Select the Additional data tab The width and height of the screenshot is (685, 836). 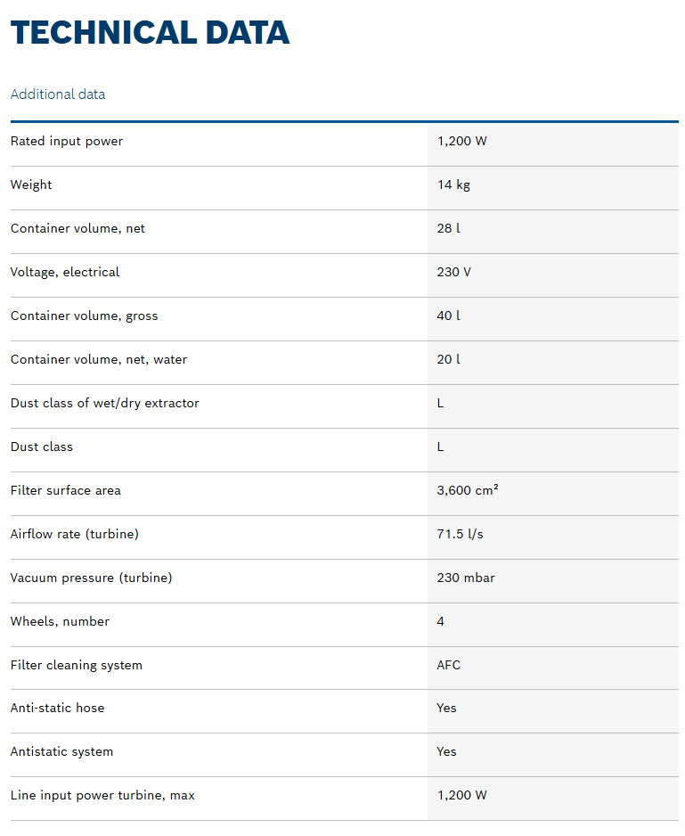point(58,94)
